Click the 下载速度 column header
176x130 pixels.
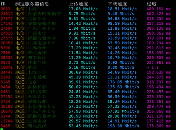coord(118,4)
